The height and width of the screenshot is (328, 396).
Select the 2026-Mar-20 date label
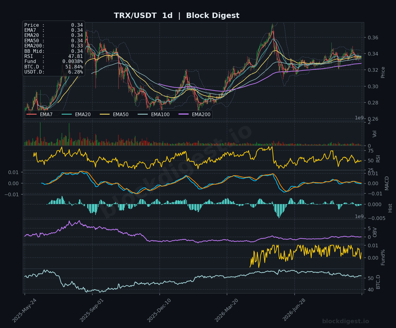[x=227, y=310]
